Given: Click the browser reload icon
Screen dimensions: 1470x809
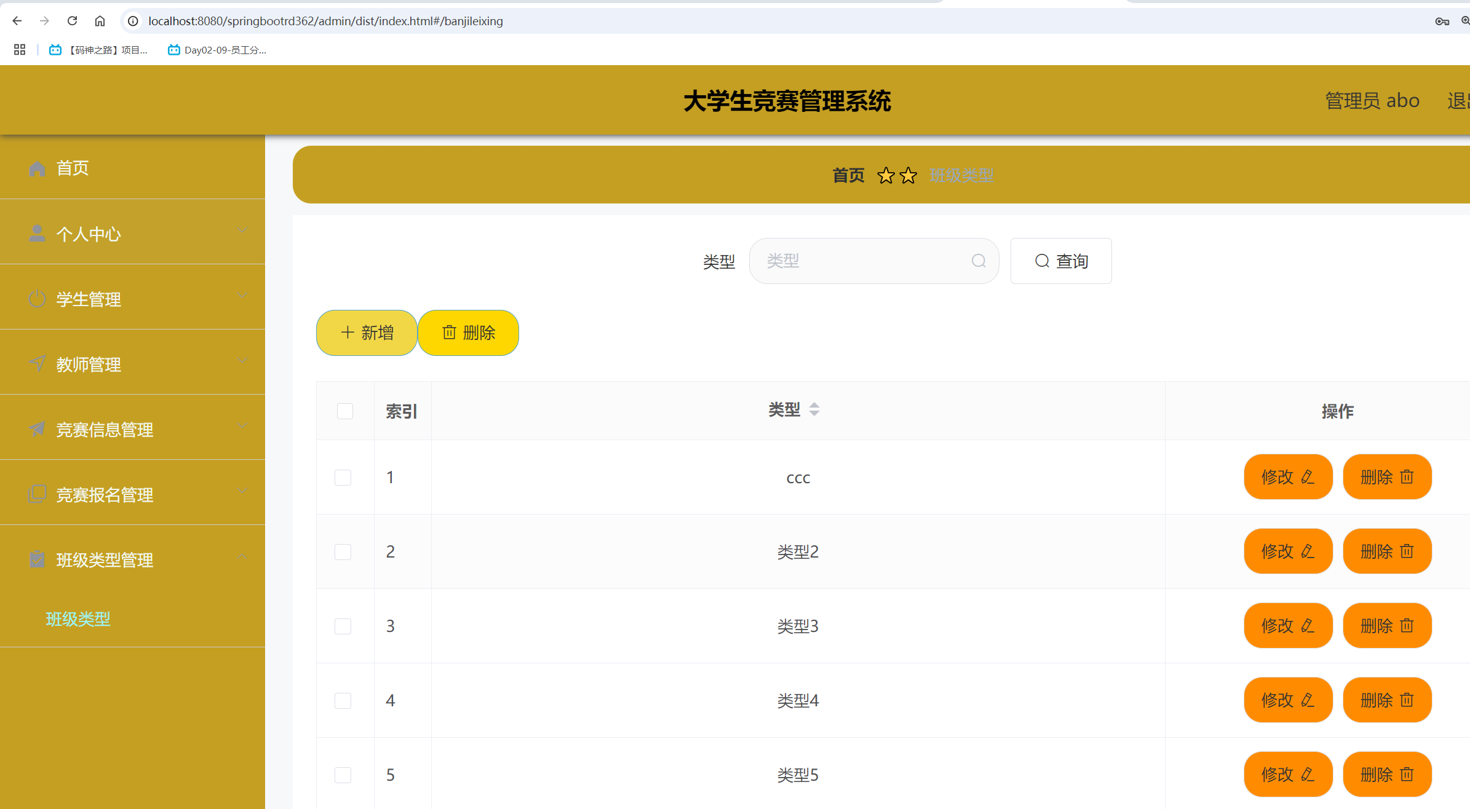Looking at the screenshot, I should pyautogui.click(x=72, y=21).
